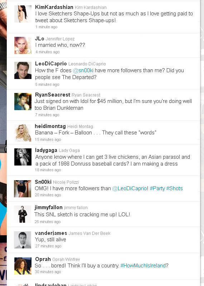Open the vanderjames username link
Image resolution: width=204 pixels, height=286 pixels.
pyautogui.click(x=51, y=233)
